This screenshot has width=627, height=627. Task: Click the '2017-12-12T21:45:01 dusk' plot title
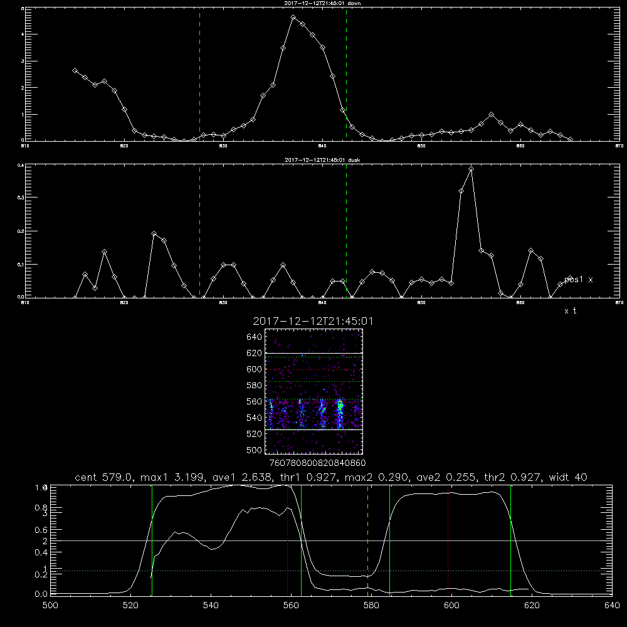click(x=322, y=160)
